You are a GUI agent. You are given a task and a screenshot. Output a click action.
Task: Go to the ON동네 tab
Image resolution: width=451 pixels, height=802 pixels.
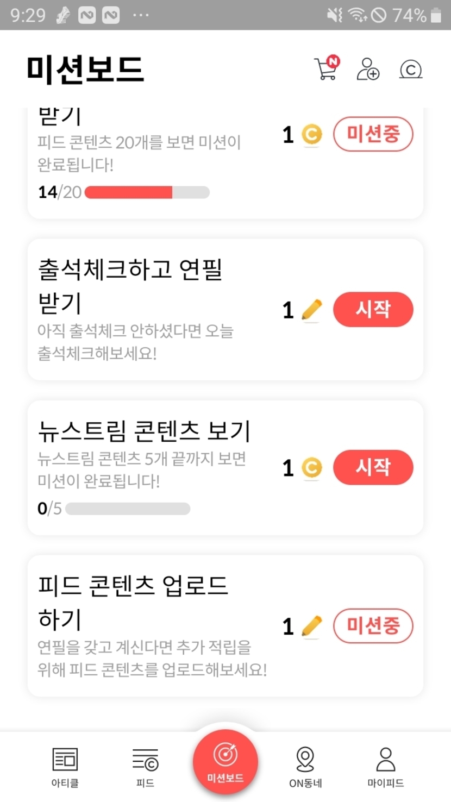click(305, 766)
